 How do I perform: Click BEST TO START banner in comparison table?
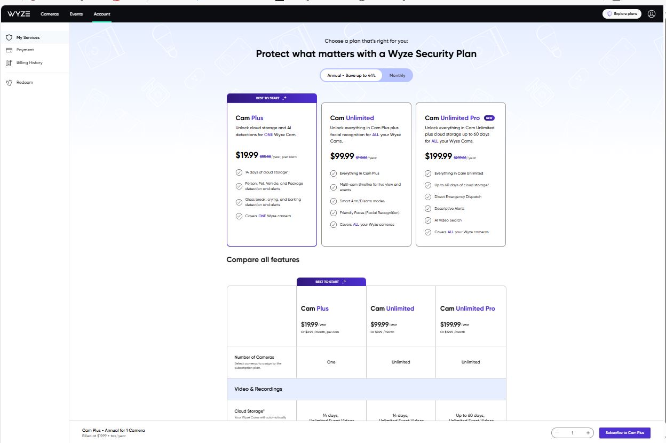(331, 282)
